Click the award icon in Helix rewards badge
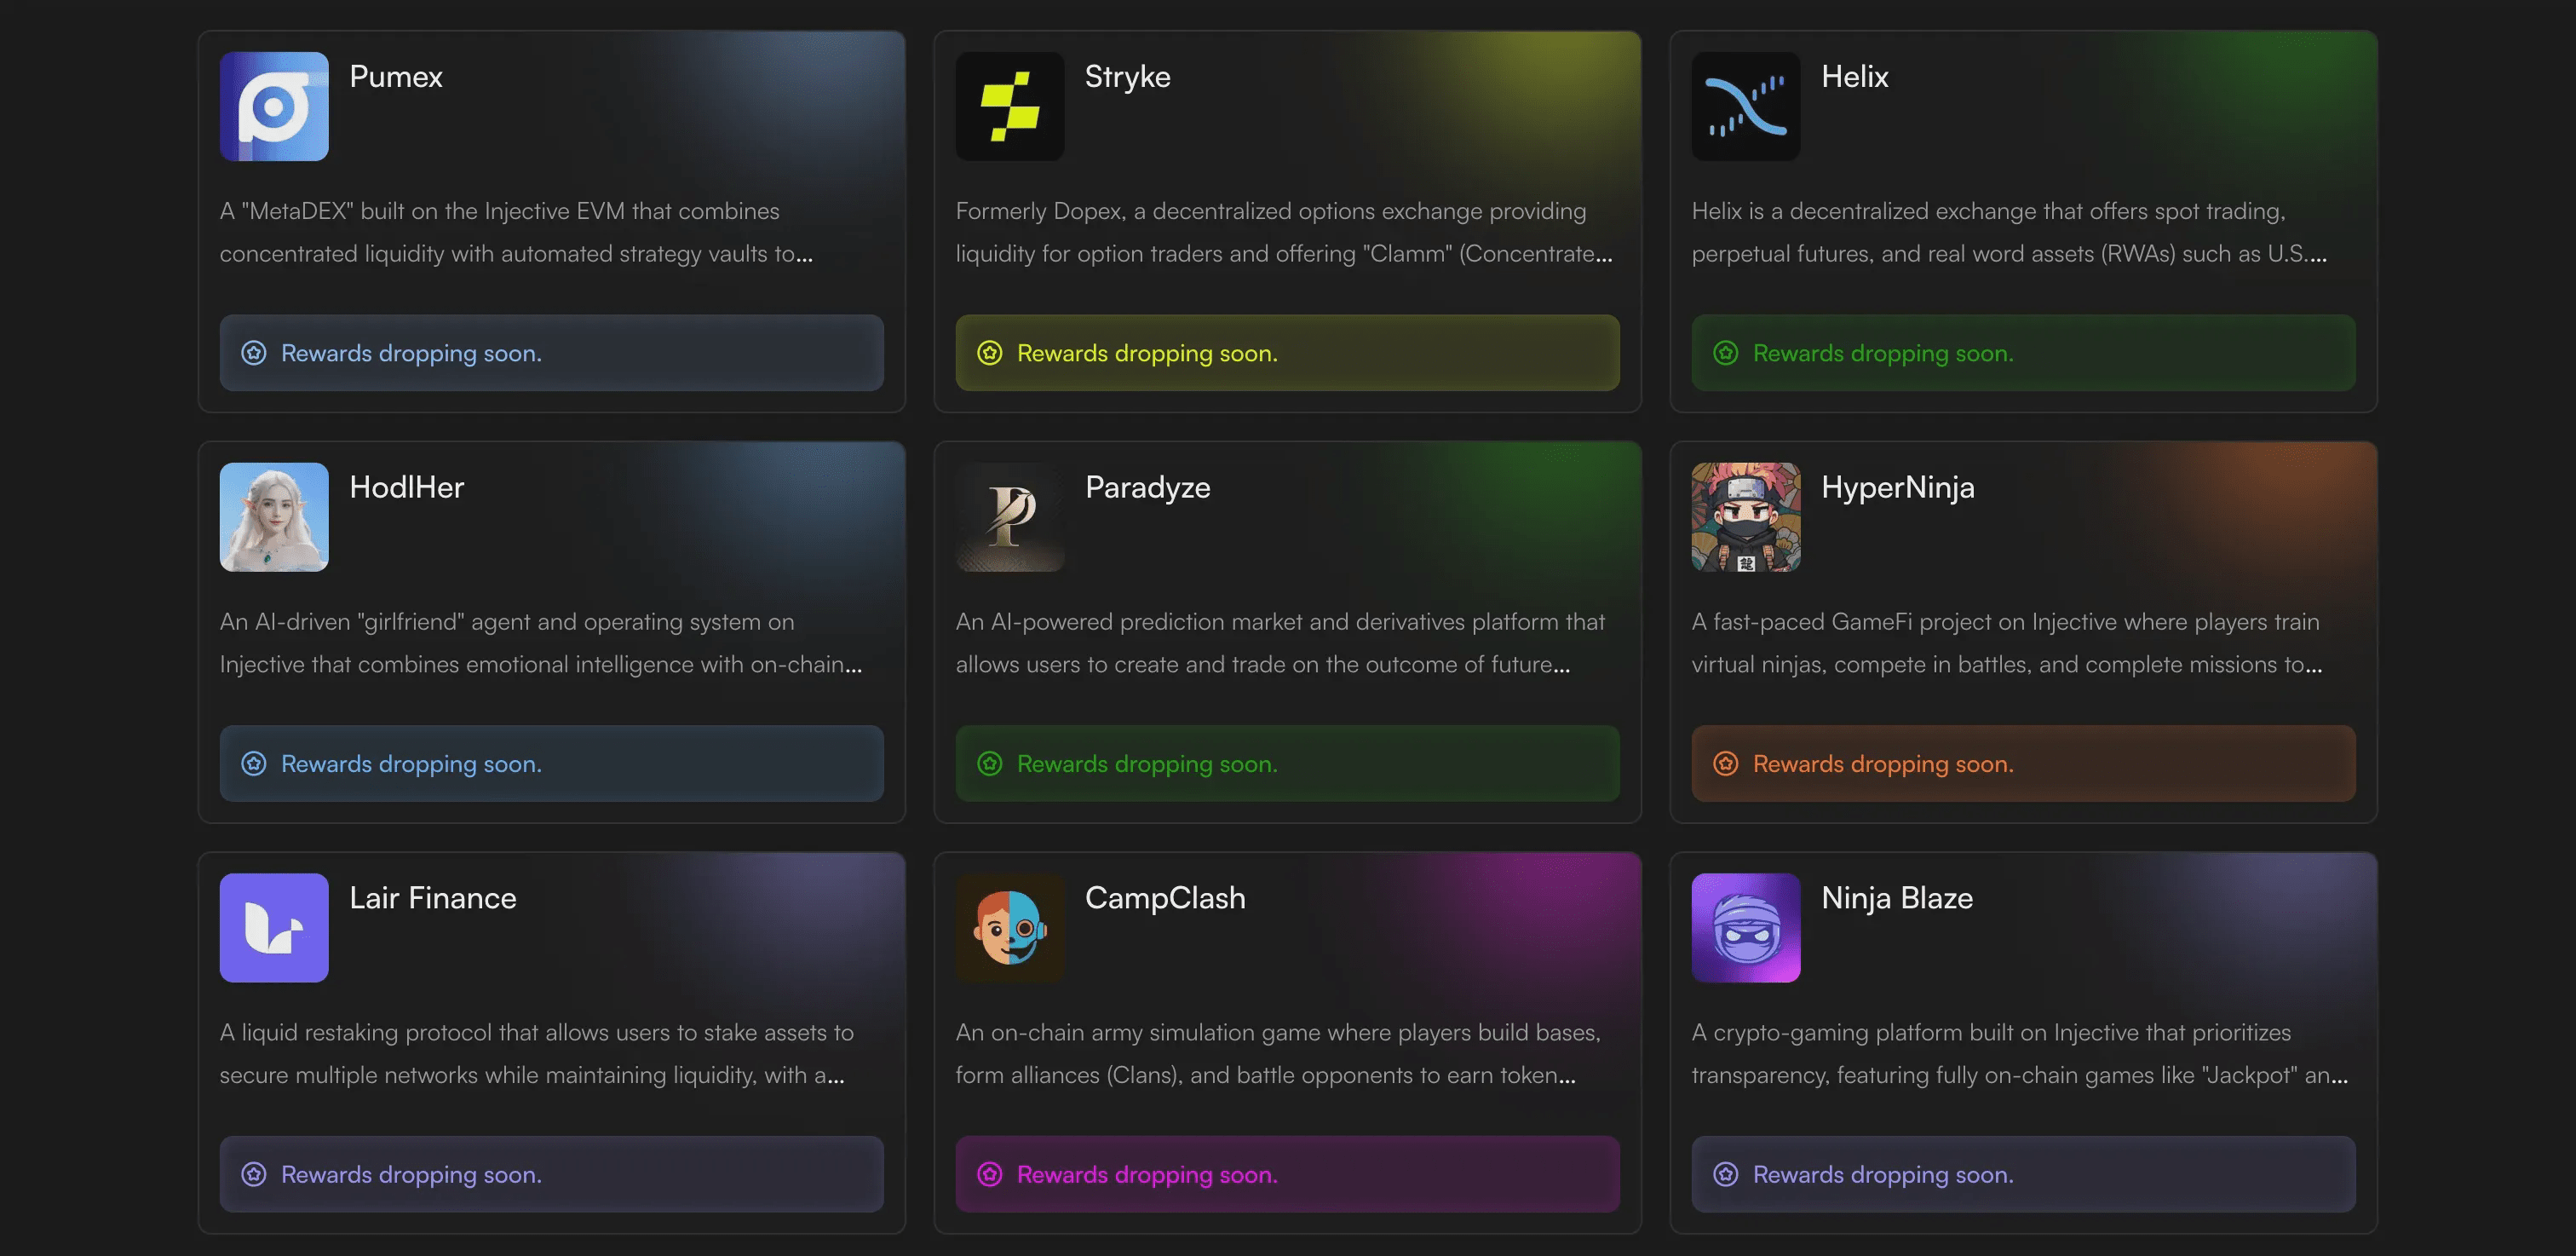Viewport: 2576px width, 1256px height. click(1725, 353)
